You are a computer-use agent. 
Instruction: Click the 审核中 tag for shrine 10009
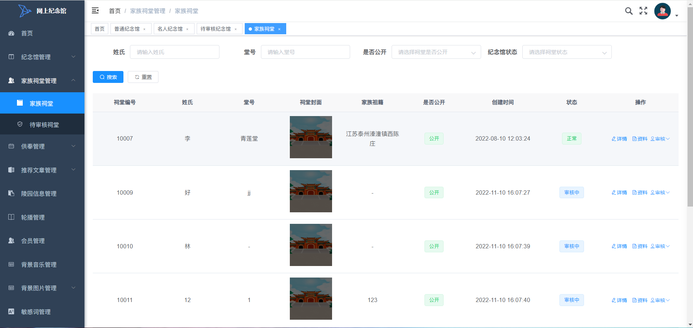point(572,192)
